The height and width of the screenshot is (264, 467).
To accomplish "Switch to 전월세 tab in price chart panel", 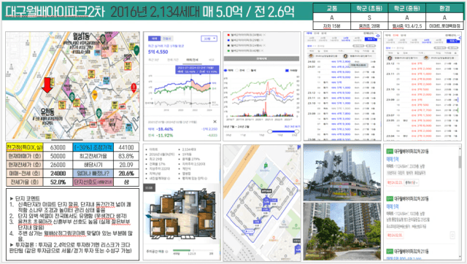I will pyautogui.click(x=167, y=39).
